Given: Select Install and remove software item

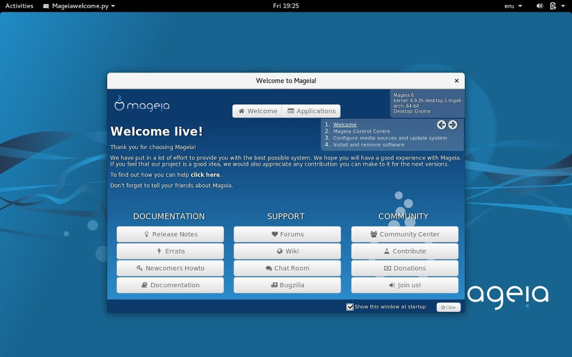Looking at the screenshot, I should click(369, 144).
